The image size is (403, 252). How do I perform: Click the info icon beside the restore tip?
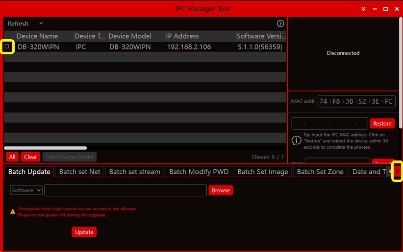[x=296, y=140]
